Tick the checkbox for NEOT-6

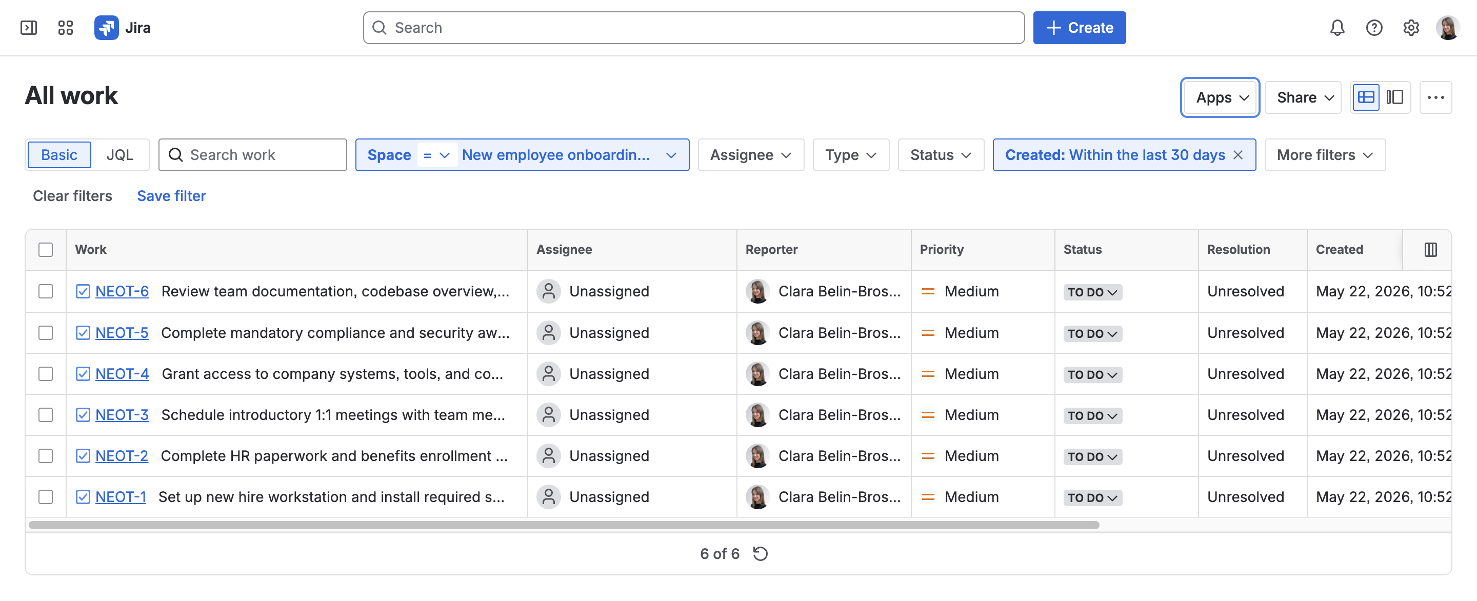pos(46,291)
